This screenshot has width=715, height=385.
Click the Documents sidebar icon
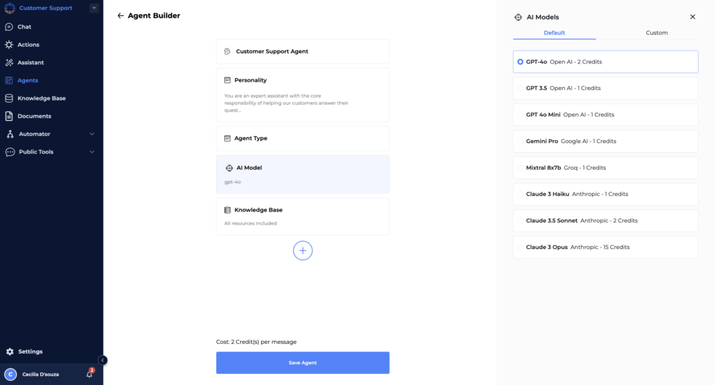pos(9,116)
